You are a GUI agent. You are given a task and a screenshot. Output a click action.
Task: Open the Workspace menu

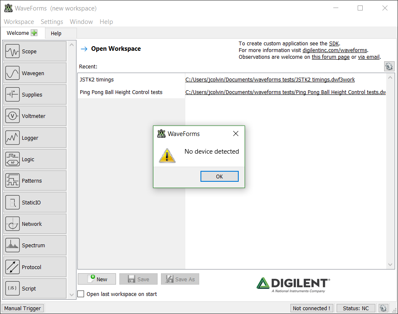pos(19,22)
